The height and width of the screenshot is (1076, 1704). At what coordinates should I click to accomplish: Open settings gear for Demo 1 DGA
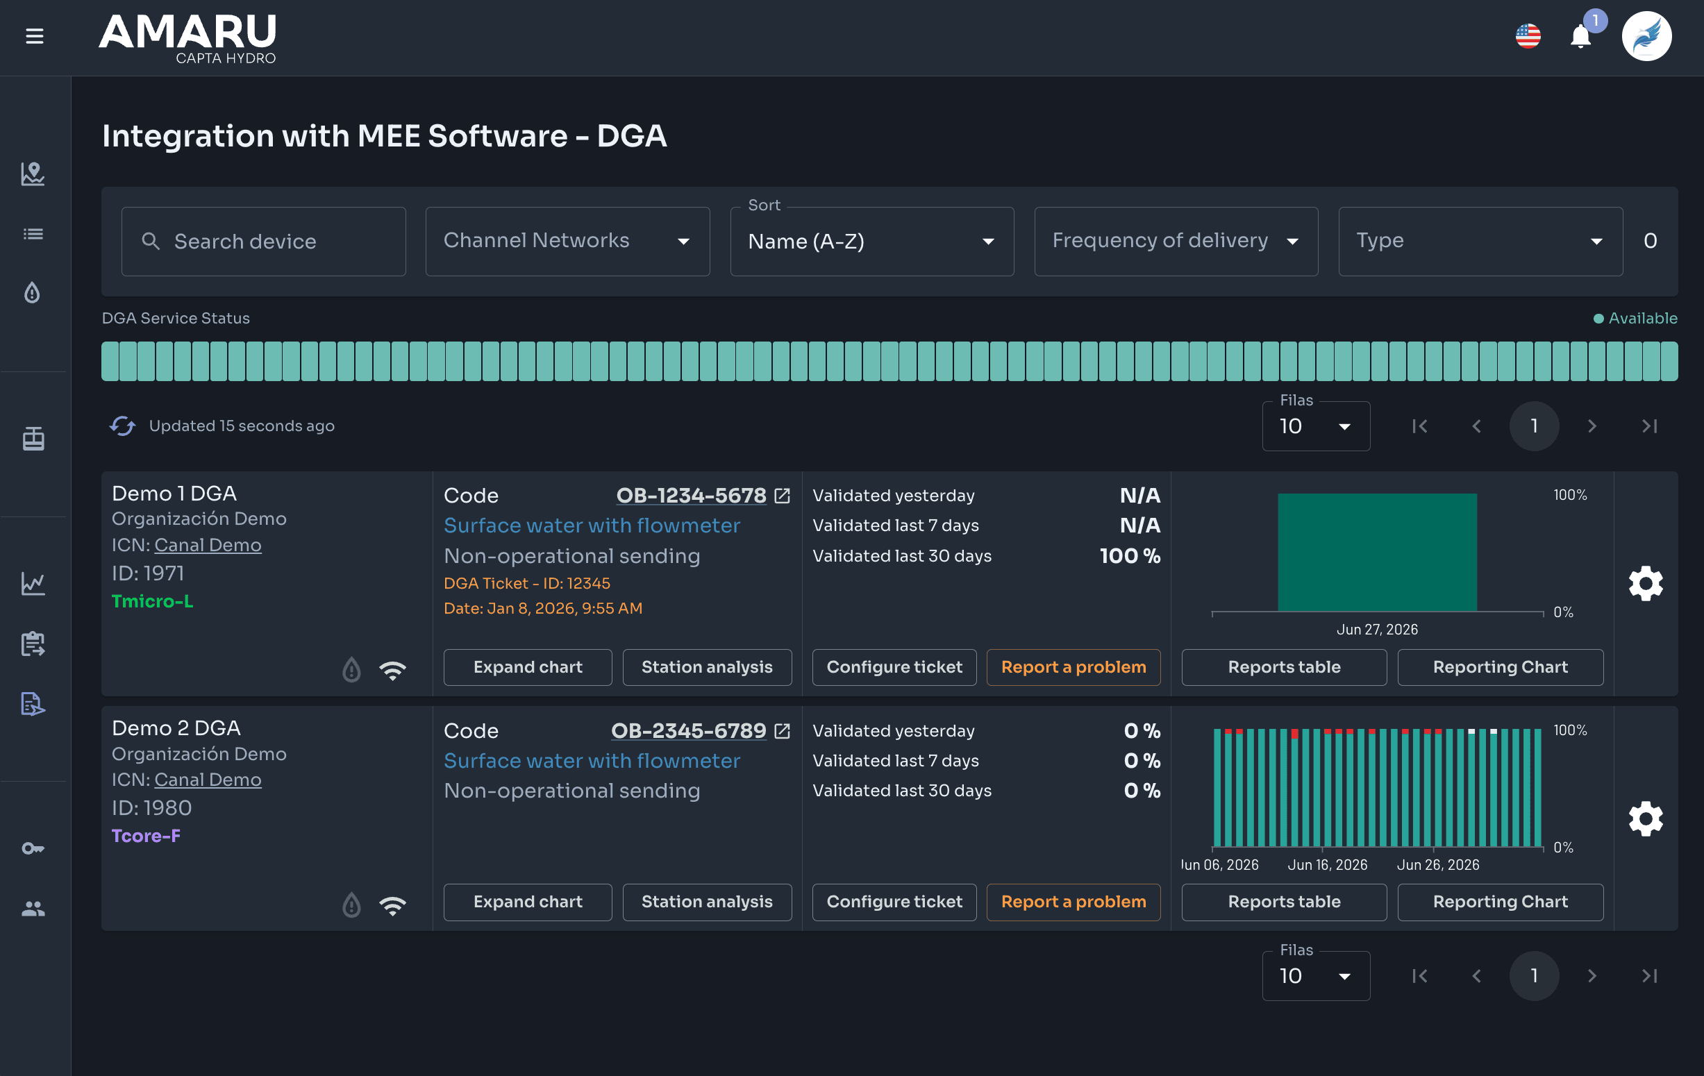tap(1645, 584)
